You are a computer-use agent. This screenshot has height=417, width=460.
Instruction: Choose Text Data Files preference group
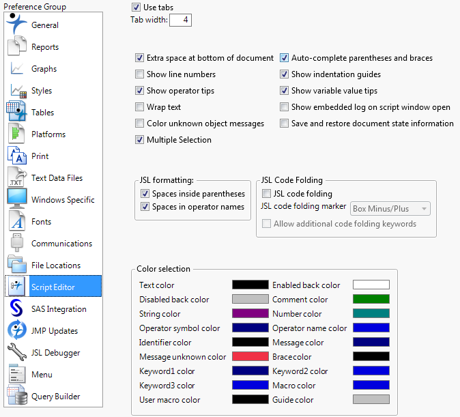(57, 178)
